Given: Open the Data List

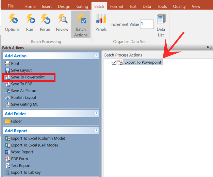Looking at the screenshot, I should click(161, 25).
